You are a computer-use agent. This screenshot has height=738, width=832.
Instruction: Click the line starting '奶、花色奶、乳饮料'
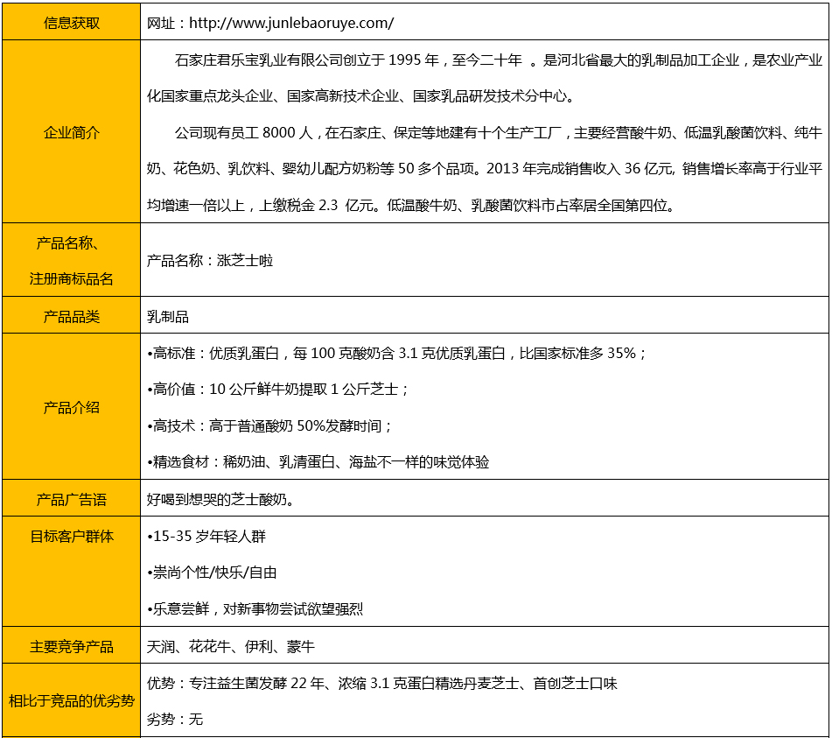485,168
